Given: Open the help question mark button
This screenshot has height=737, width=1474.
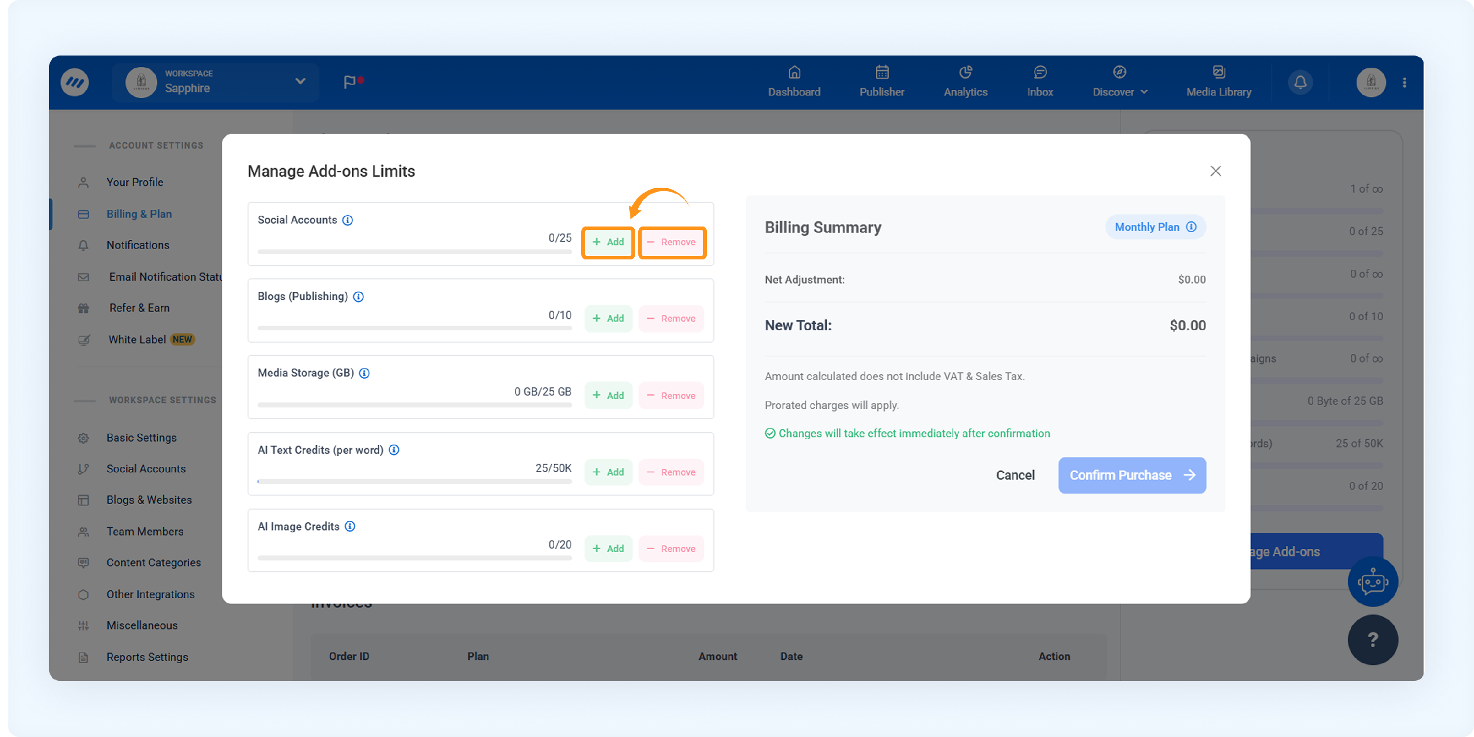Looking at the screenshot, I should tap(1373, 640).
